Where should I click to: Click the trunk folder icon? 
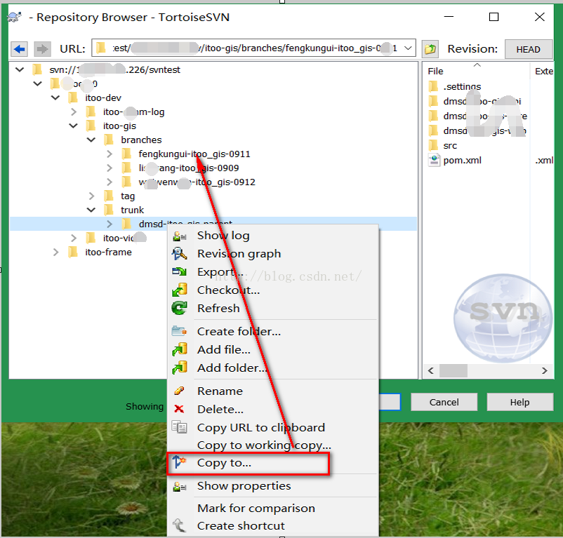coord(108,210)
